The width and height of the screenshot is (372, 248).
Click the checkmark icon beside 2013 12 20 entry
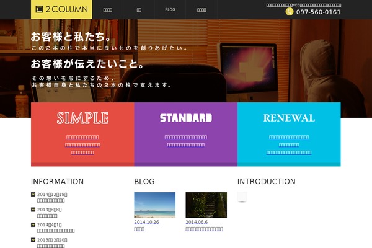click(x=33, y=240)
